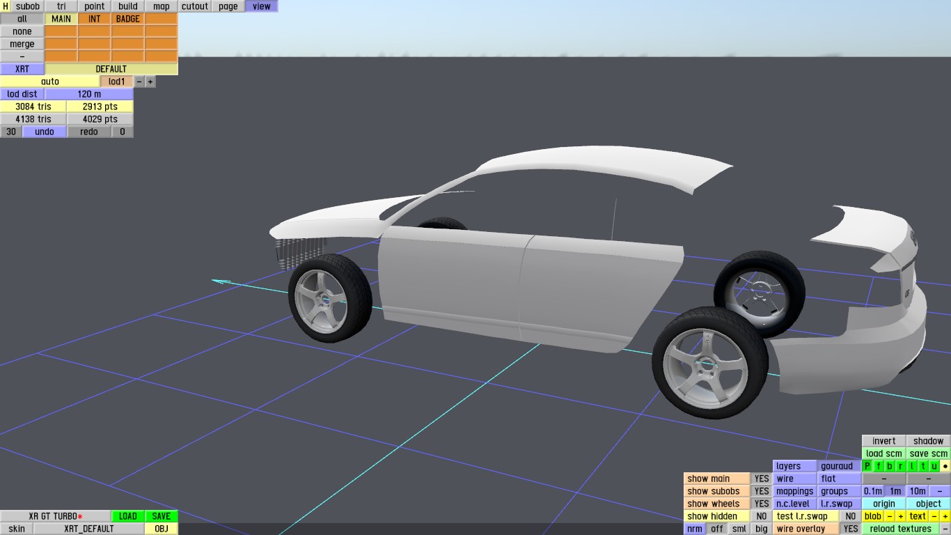
Task: Click the shadow button
Action: [929, 441]
